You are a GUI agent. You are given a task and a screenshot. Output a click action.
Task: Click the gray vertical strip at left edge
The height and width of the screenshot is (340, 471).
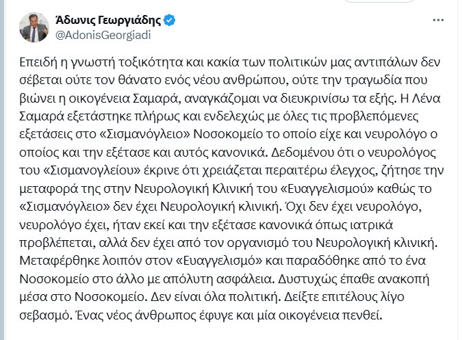3,170
